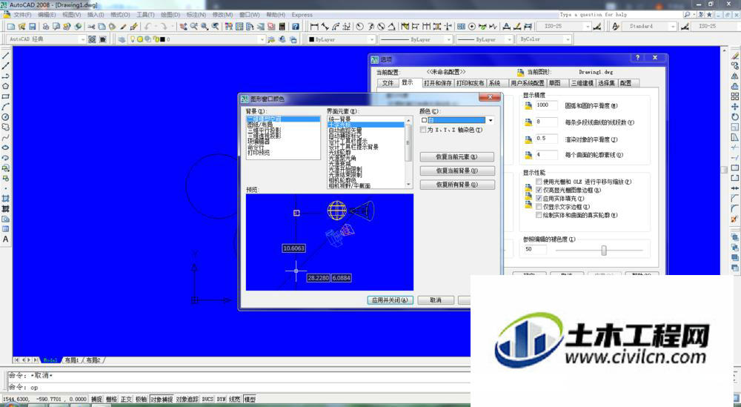Viewport: 741px width, 407px height.
Task: Toggle 应用实体填充 checkbox
Action: click(x=539, y=199)
